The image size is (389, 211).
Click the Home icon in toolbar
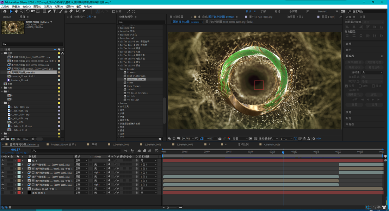5,11
